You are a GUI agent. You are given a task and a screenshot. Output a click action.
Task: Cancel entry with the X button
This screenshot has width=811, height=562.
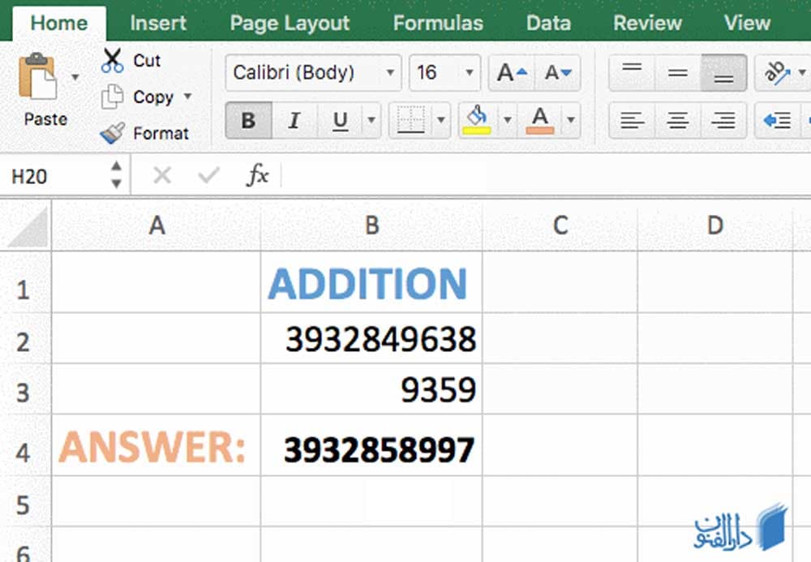tap(161, 174)
